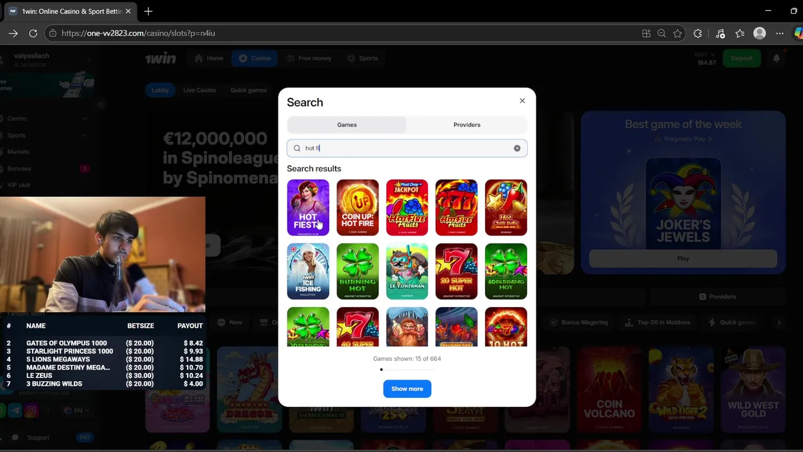Go to the Home nav item
This screenshot has width=803, height=452.
(x=210, y=58)
